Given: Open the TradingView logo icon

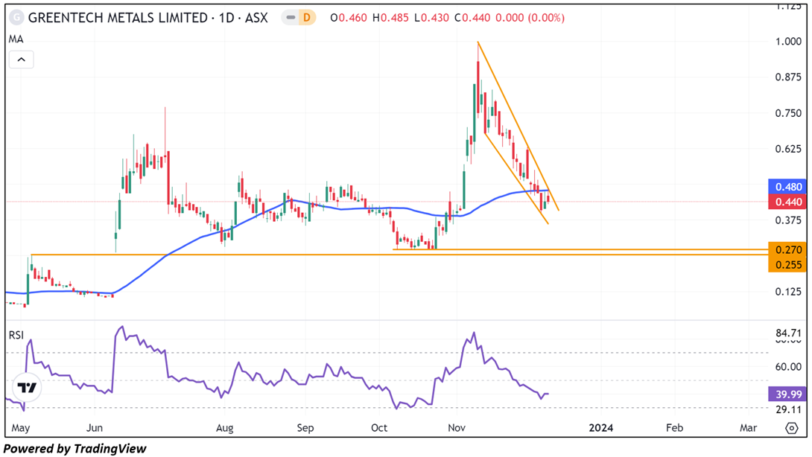Looking at the screenshot, I should (x=26, y=387).
